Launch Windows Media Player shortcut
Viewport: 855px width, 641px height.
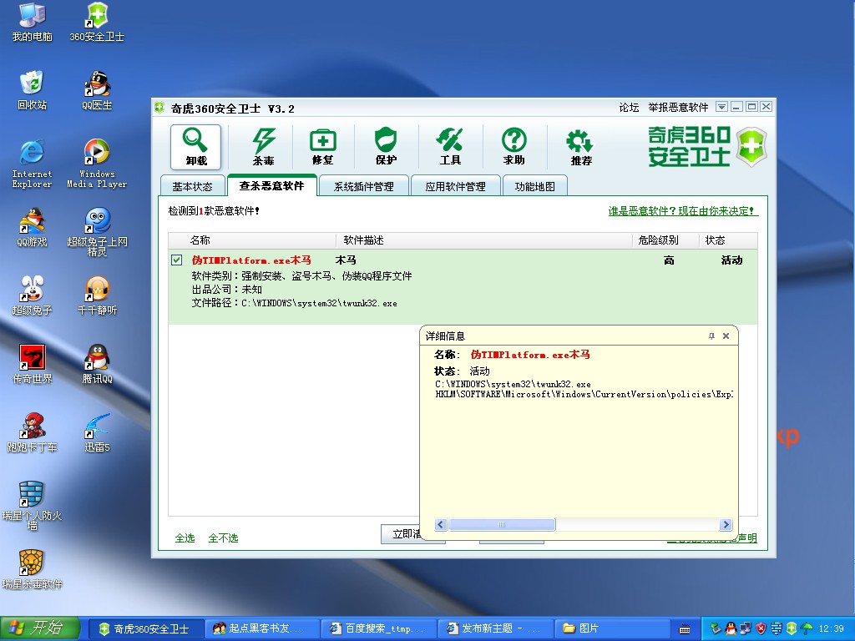[97, 164]
